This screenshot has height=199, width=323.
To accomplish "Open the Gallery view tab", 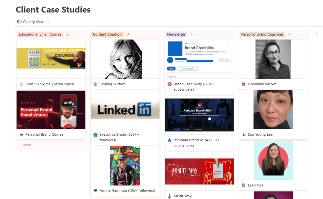I will 30,22.
